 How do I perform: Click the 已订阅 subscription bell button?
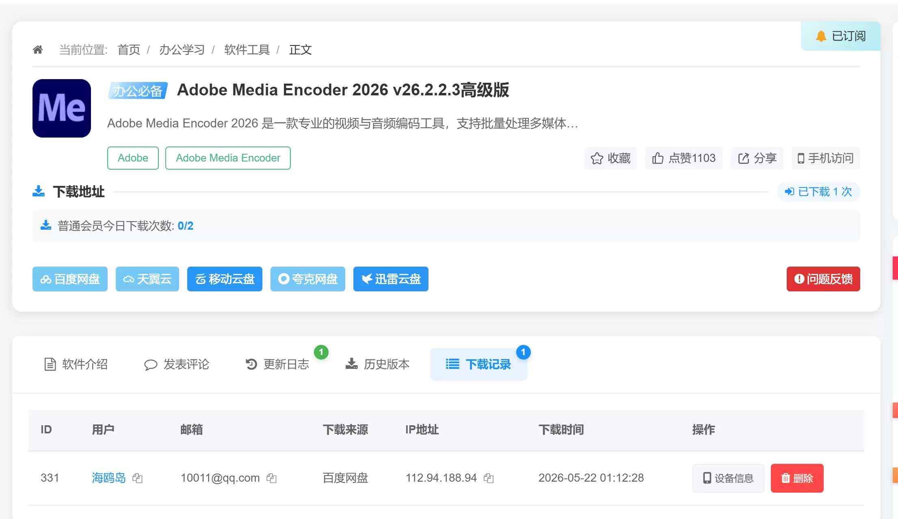click(840, 36)
